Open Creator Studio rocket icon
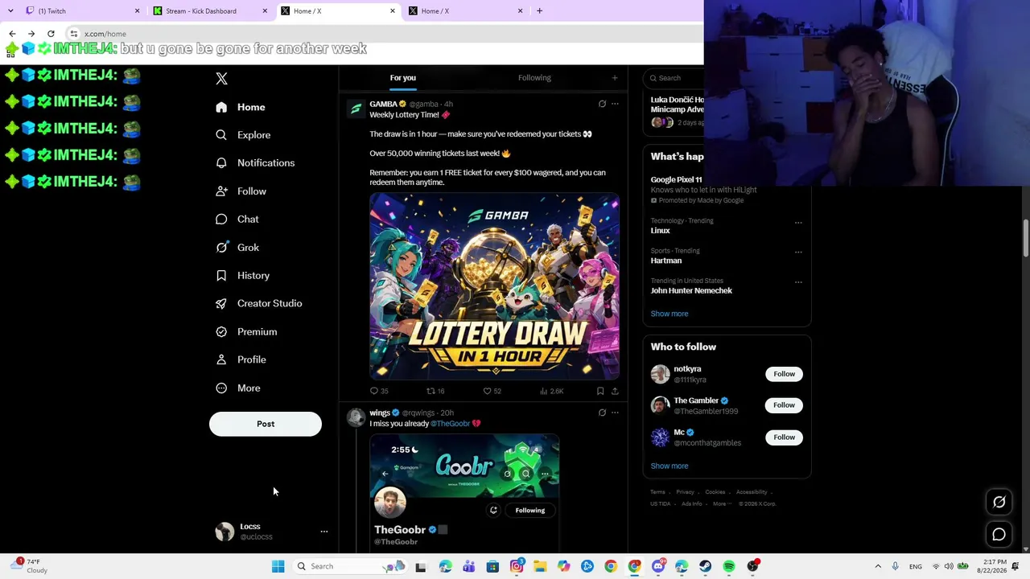 221,304
